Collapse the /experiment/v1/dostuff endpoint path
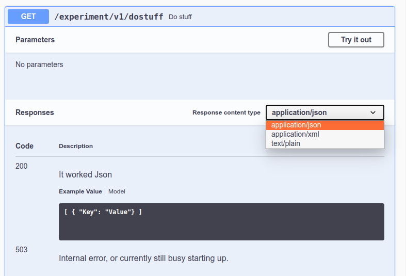The image size is (406, 276). click(x=109, y=17)
